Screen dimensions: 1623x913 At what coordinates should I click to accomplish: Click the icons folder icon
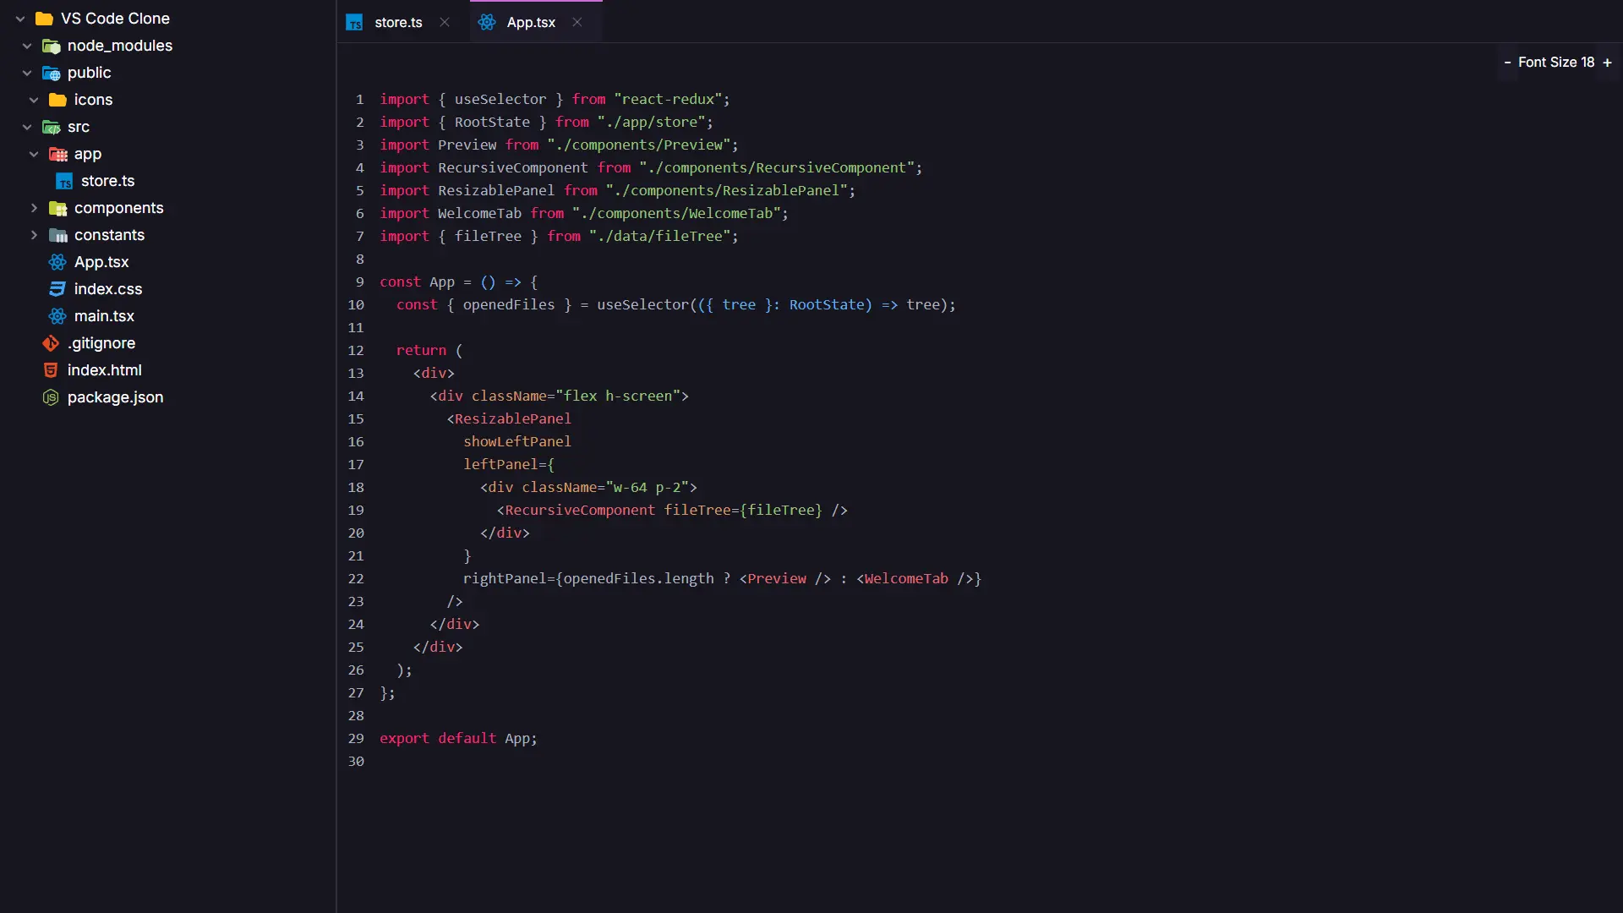(57, 100)
